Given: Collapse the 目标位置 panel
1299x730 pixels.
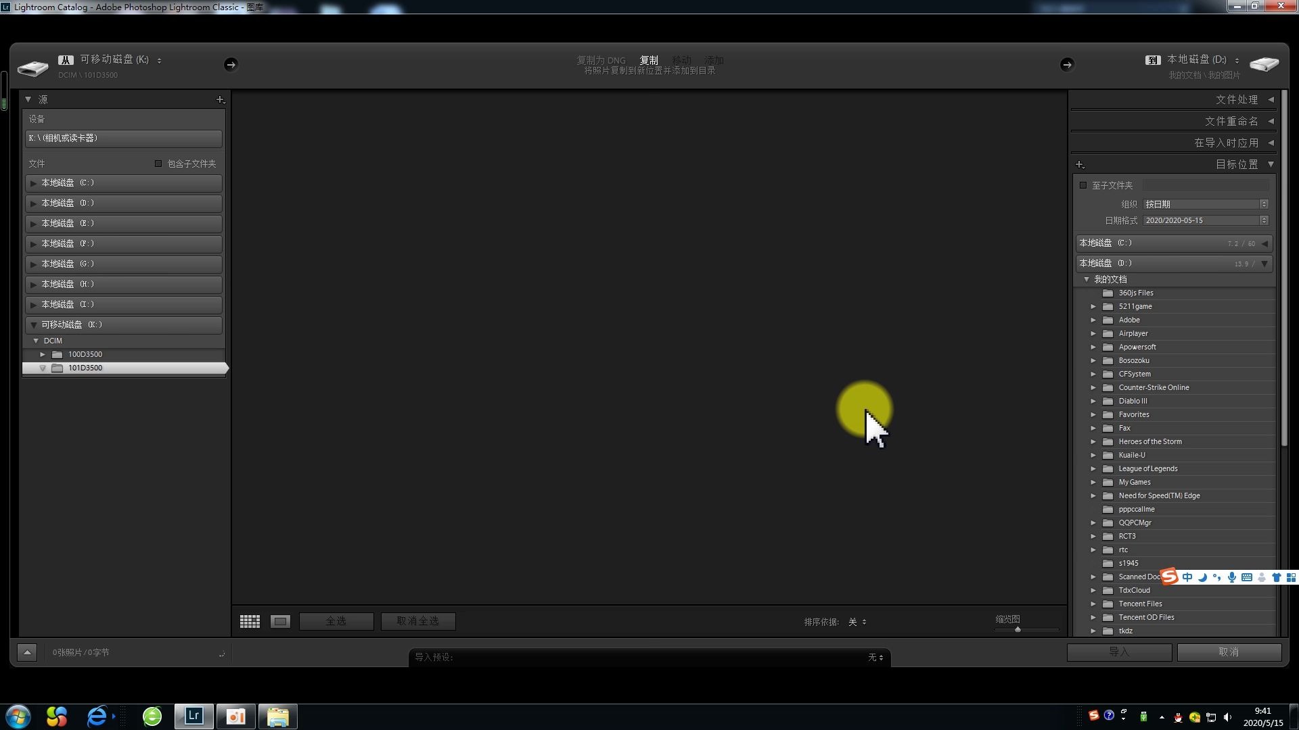Looking at the screenshot, I should (x=1271, y=164).
